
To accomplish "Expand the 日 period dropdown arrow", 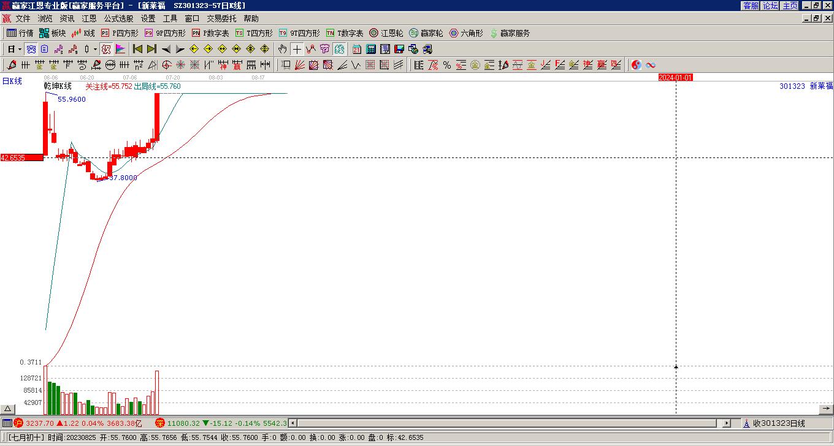I will tap(20, 49).
